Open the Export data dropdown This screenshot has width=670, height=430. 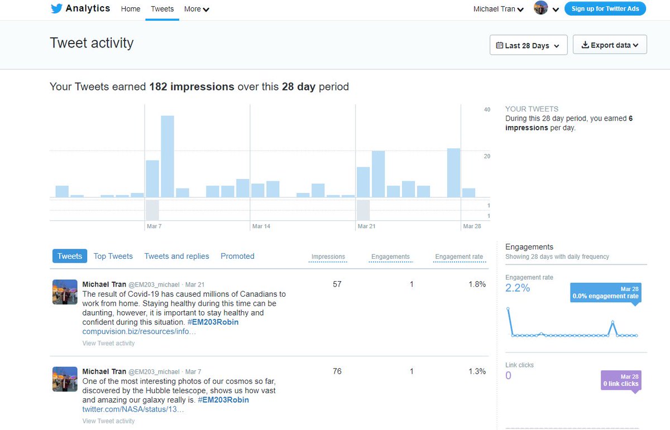[x=610, y=45]
